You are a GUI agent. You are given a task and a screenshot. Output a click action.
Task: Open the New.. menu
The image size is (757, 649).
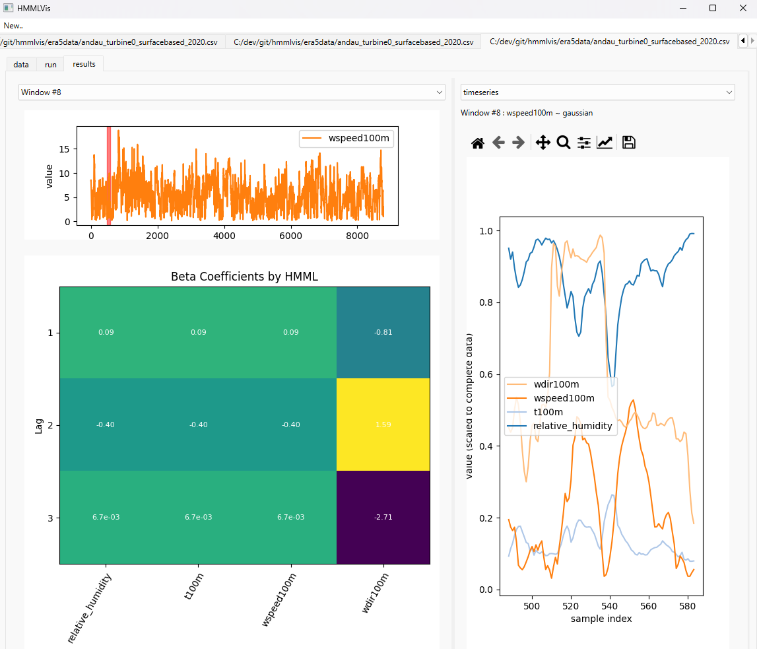pyautogui.click(x=13, y=26)
